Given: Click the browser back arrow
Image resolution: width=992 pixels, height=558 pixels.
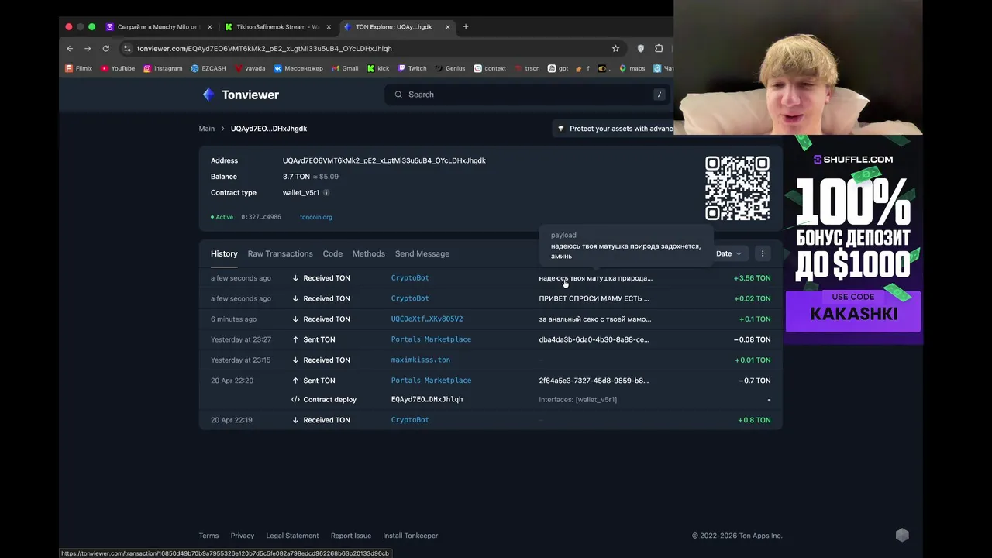Looking at the screenshot, I should tap(70, 48).
